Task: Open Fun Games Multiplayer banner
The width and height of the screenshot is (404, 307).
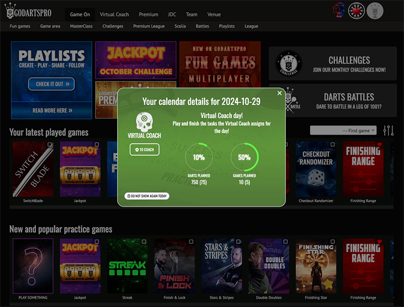Action: point(220,65)
